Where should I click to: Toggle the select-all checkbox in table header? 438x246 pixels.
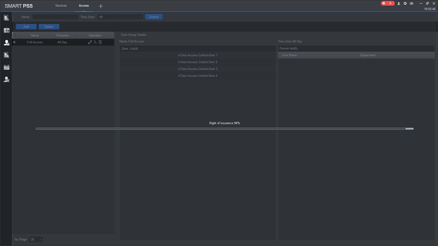[14, 35]
